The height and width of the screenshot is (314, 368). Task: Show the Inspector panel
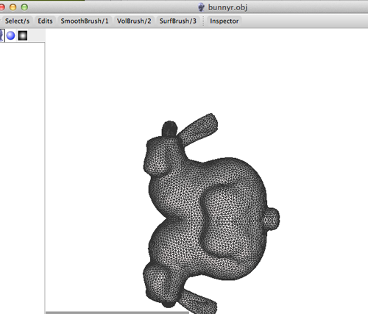[224, 21]
